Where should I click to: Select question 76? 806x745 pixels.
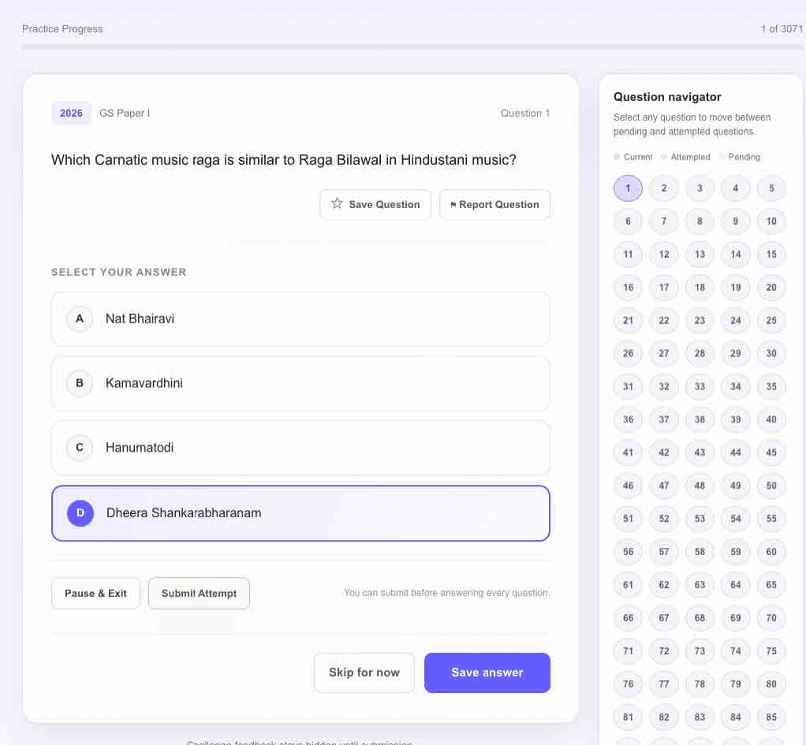coord(628,684)
